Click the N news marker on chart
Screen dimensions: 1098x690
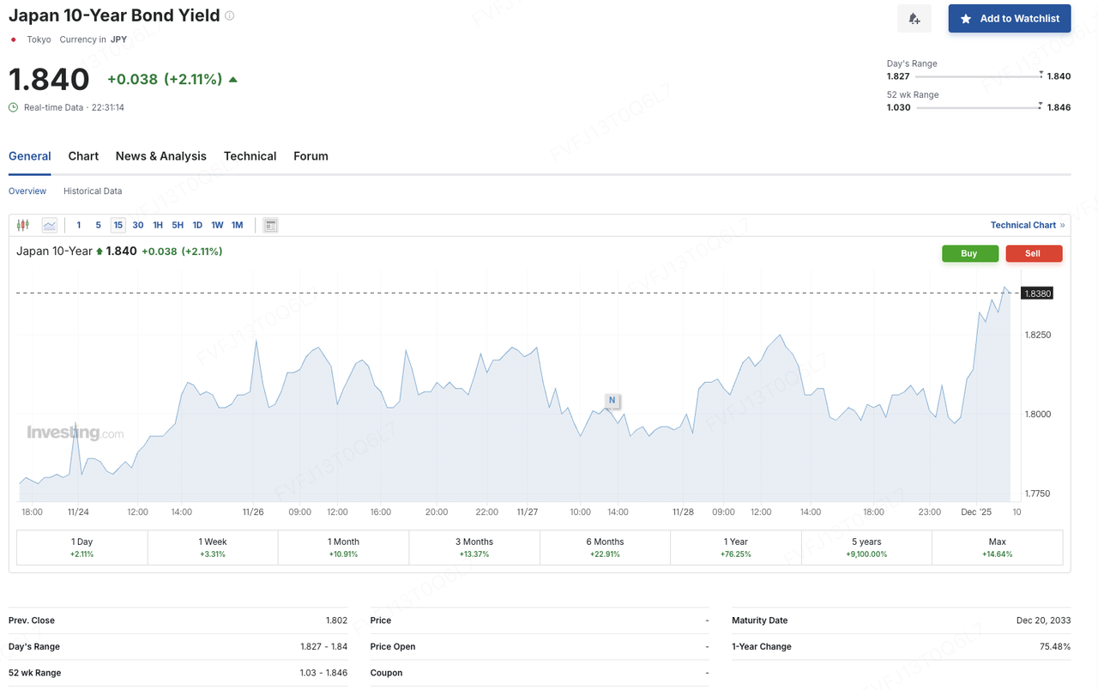point(612,400)
